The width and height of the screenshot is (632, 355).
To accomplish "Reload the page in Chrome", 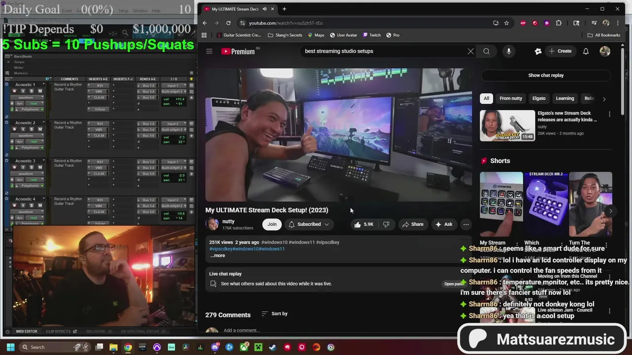I will (x=228, y=23).
